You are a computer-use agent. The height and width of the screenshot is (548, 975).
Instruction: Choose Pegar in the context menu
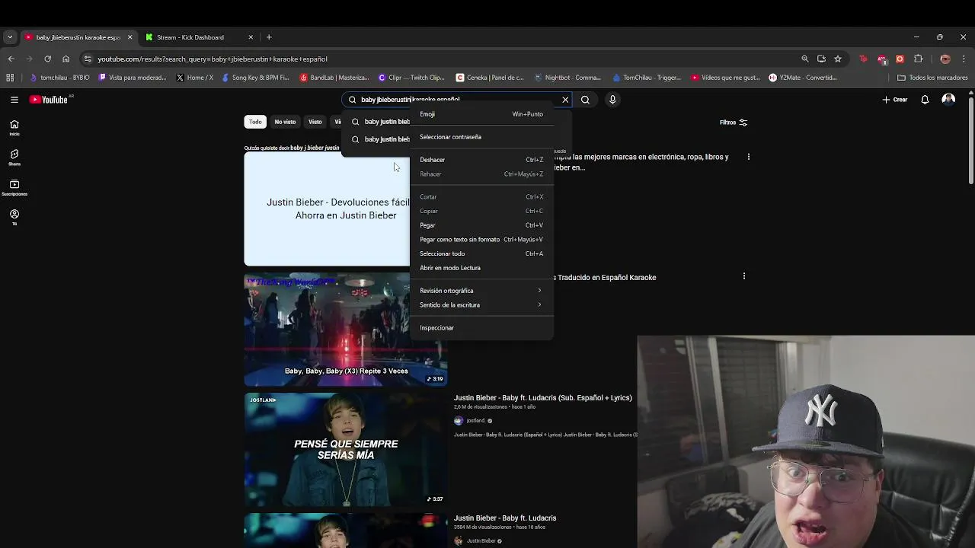481,225
